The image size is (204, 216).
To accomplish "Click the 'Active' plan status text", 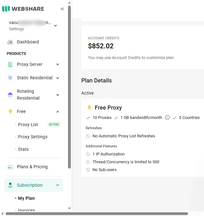I will pos(87,93).
